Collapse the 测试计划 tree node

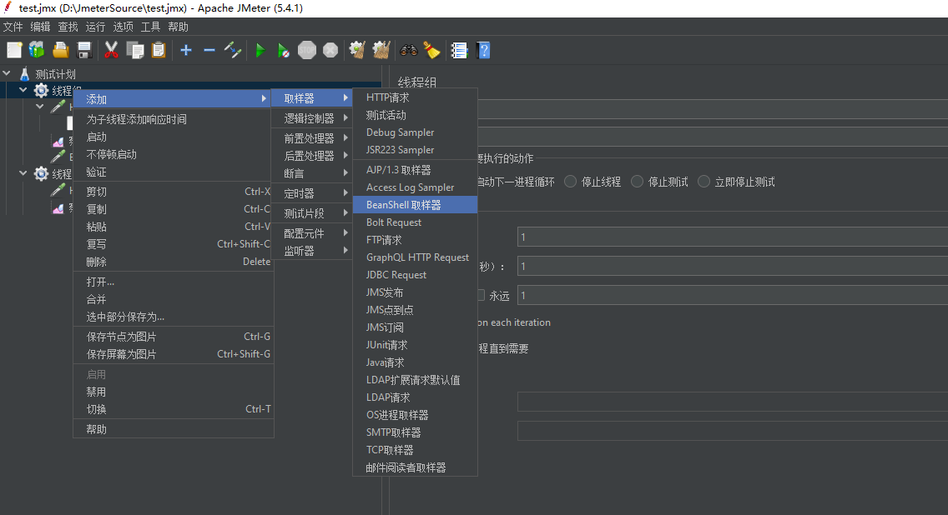coord(7,73)
